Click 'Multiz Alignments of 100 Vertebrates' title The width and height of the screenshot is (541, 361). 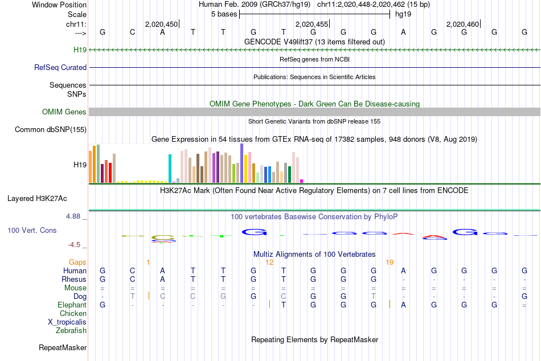point(314,255)
